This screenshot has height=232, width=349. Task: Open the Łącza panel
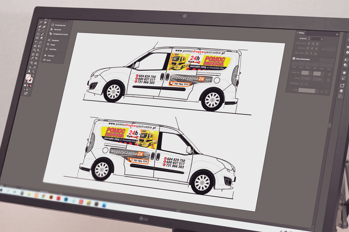point(47,60)
